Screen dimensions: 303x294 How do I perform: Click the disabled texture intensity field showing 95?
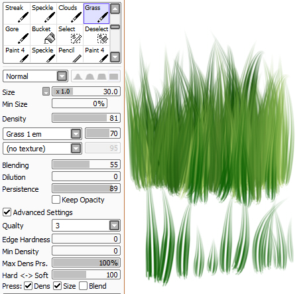point(103,148)
